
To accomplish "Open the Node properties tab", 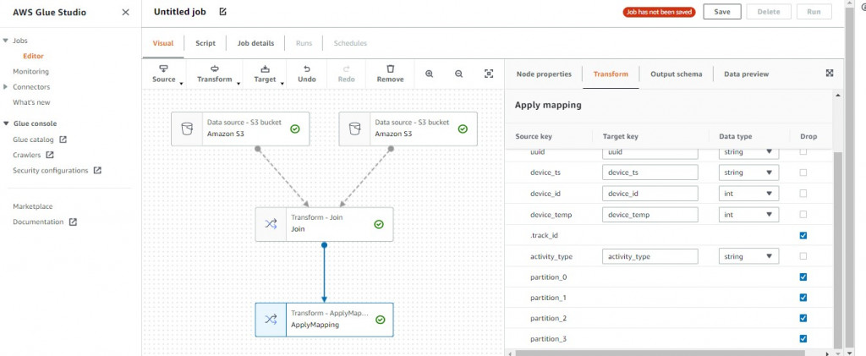I will point(544,74).
